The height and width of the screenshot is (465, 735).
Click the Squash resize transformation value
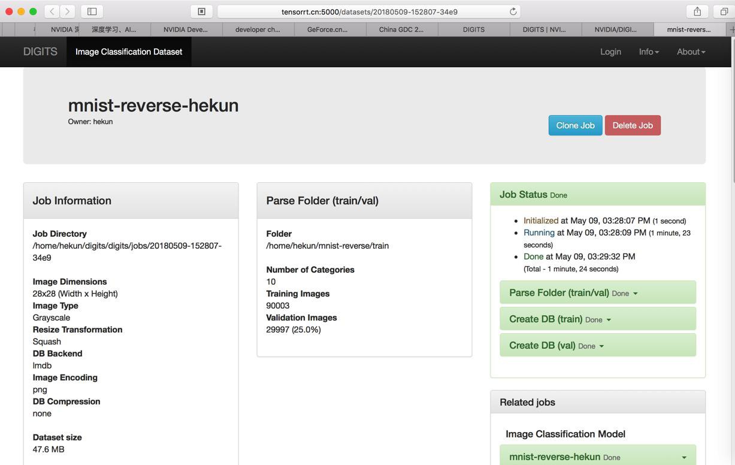coord(47,342)
